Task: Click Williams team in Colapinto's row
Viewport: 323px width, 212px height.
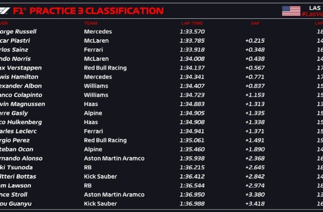Action: [x=96, y=95]
